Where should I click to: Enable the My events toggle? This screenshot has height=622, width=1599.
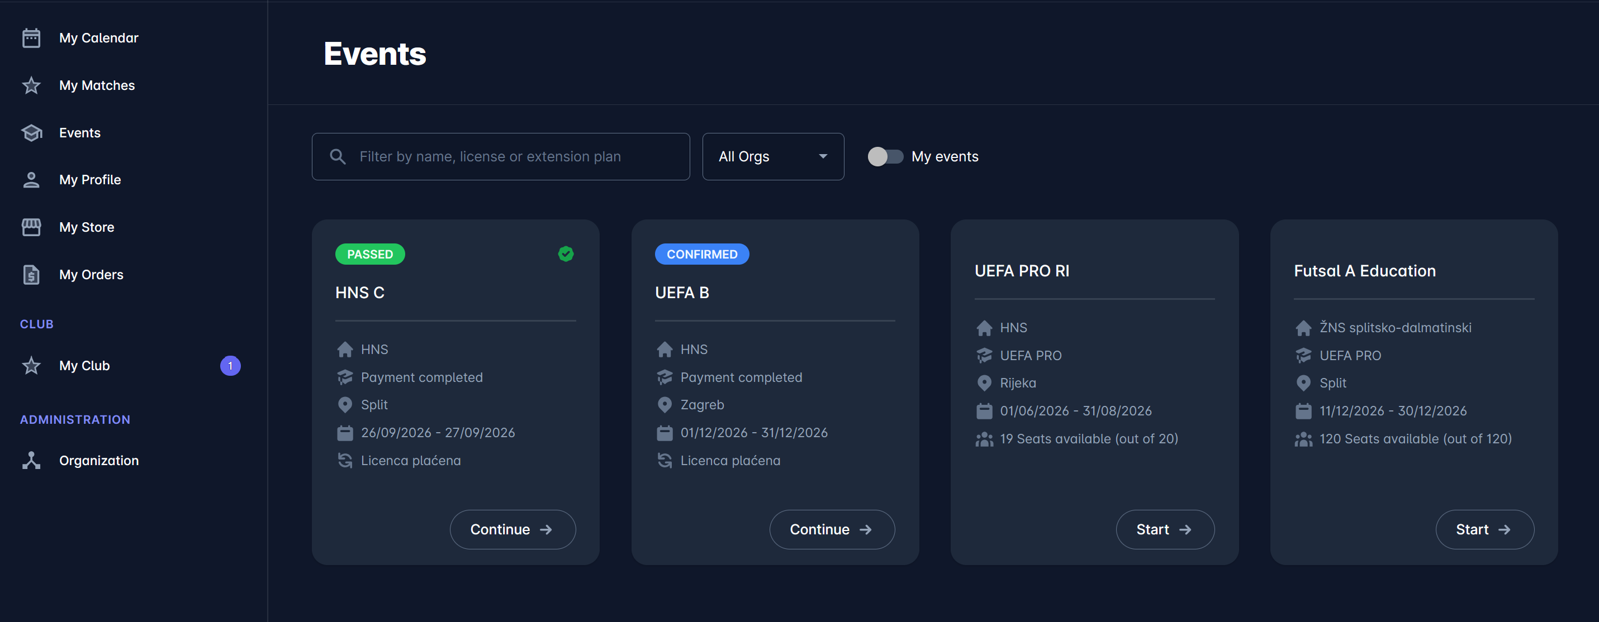885,156
